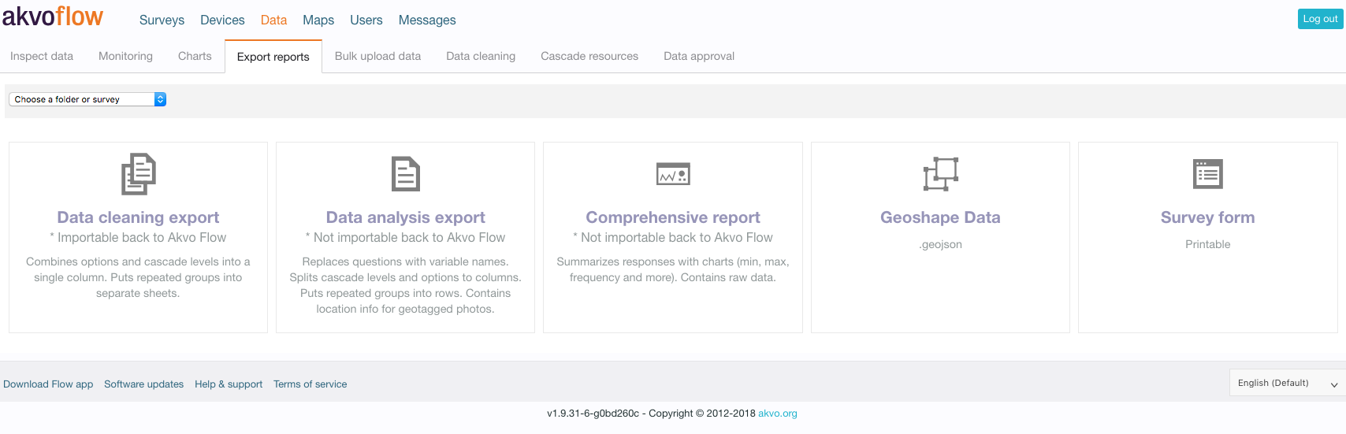Viewport: 1346px width, 434px height.
Task: Click the Data cleaning export document icon
Action: (x=139, y=174)
